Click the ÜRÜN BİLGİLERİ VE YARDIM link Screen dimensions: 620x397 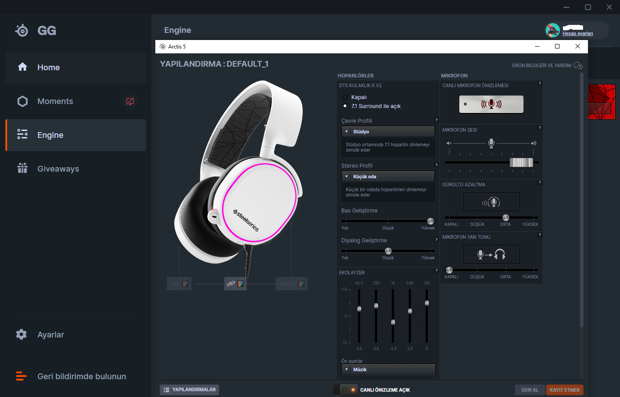541,65
